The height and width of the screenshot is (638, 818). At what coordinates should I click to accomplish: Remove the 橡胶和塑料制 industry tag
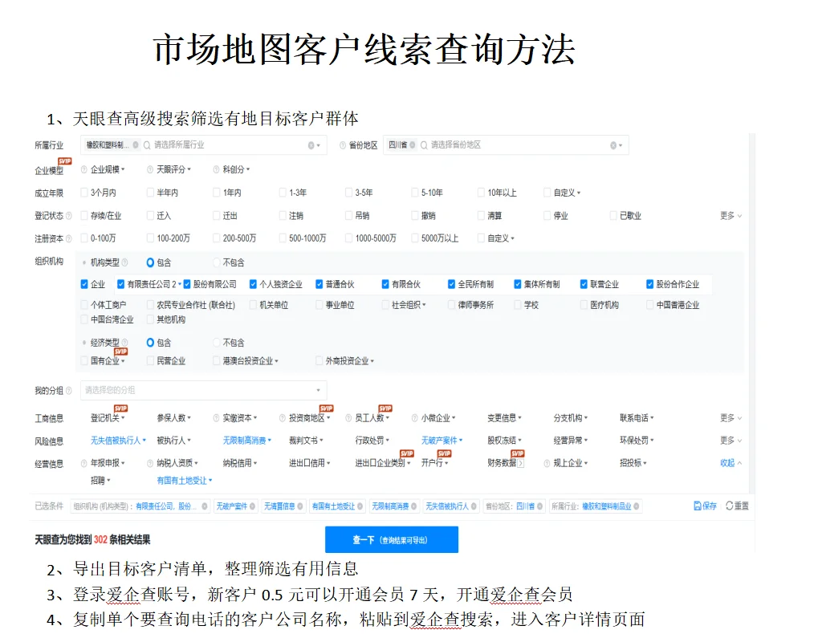[x=136, y=145]
